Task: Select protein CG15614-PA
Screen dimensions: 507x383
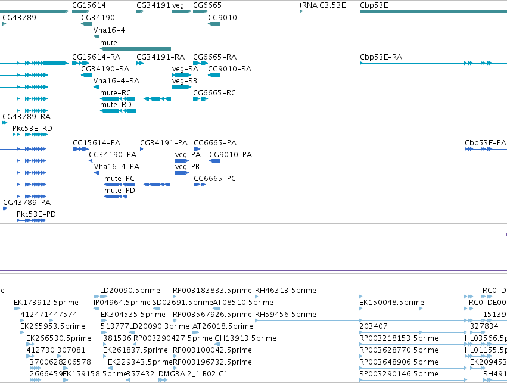Action: [97, 143]
